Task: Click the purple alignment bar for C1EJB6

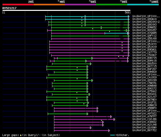Action: click(84, 120)
